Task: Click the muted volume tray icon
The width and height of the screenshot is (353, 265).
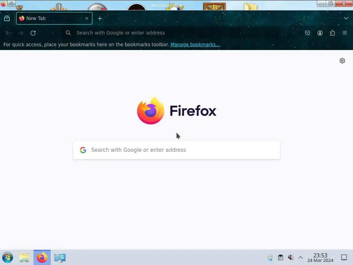Action: tap(291, 257)
